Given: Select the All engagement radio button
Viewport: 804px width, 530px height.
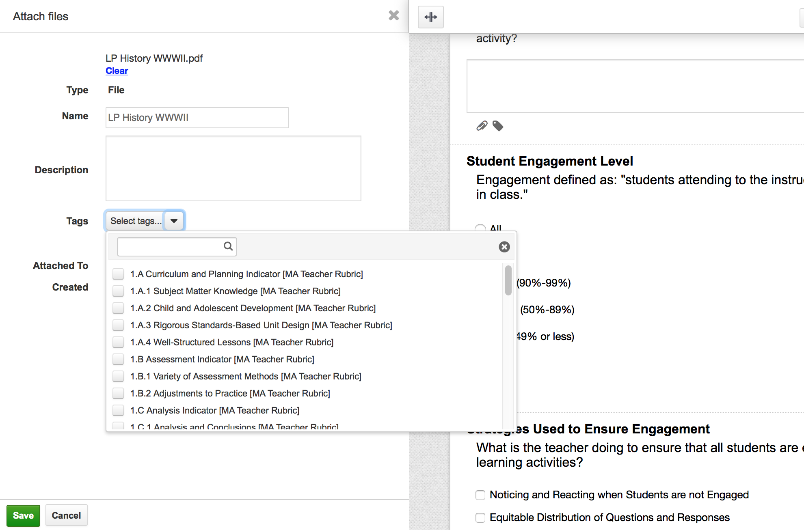Looking at the screenshot, I should click(480, 228).
